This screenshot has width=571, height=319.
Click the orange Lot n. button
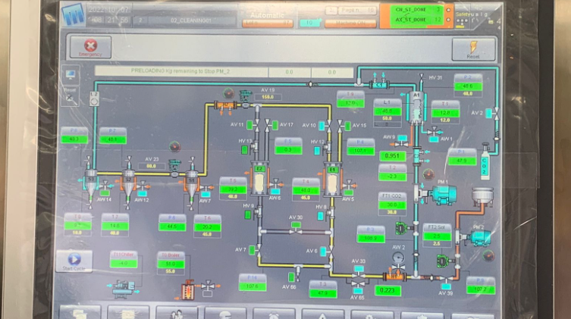268,23
